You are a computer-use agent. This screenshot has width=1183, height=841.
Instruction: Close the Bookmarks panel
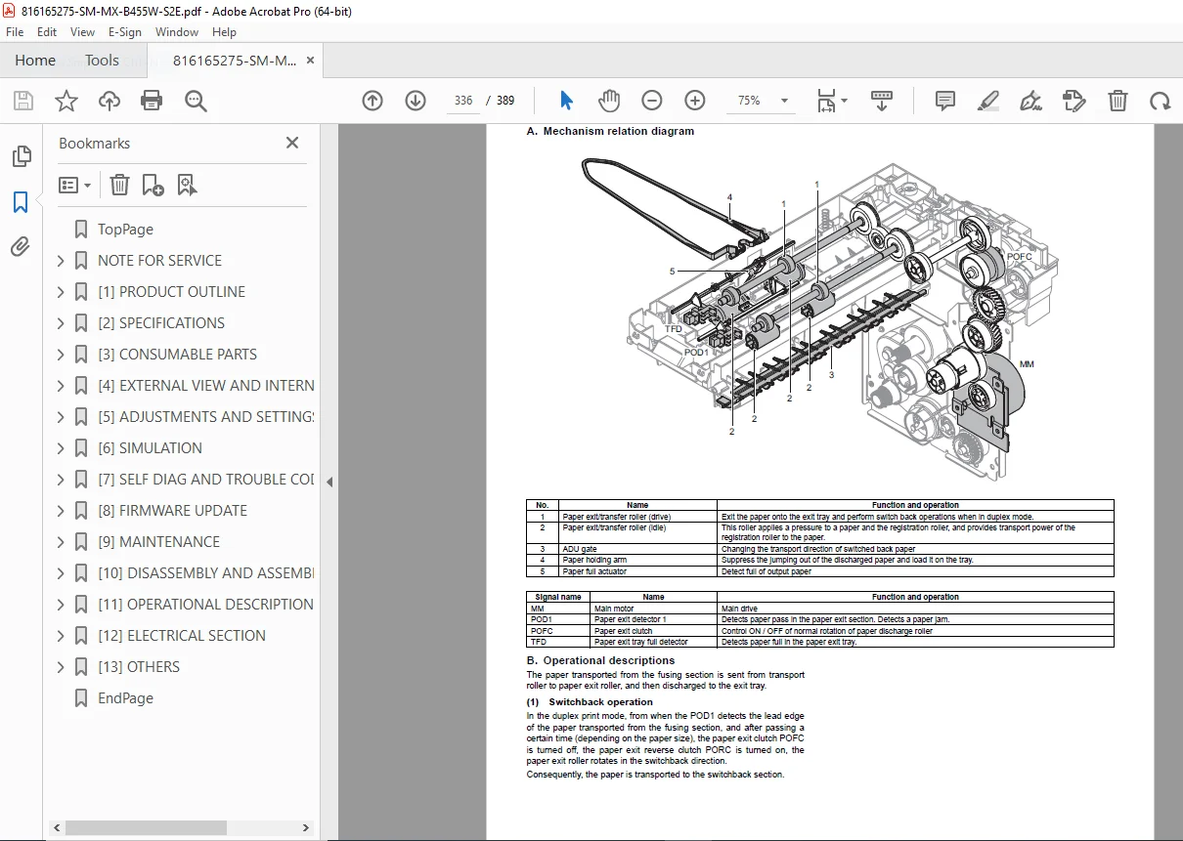tap(291, 143)
